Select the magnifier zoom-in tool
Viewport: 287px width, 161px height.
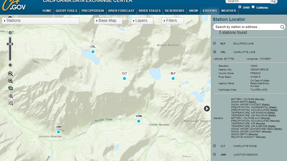tap(10, 74)
